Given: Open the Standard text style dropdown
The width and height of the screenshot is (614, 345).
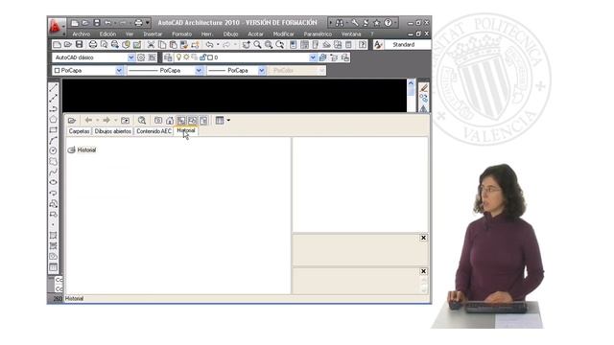Looking at the screenshot, I should pos(407,45).
